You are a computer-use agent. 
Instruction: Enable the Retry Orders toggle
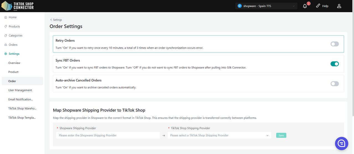point(334,44)
